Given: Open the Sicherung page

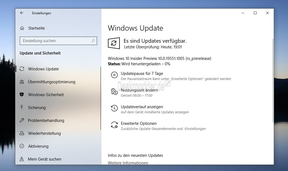Looking at the screenshot, I should 37,108.
